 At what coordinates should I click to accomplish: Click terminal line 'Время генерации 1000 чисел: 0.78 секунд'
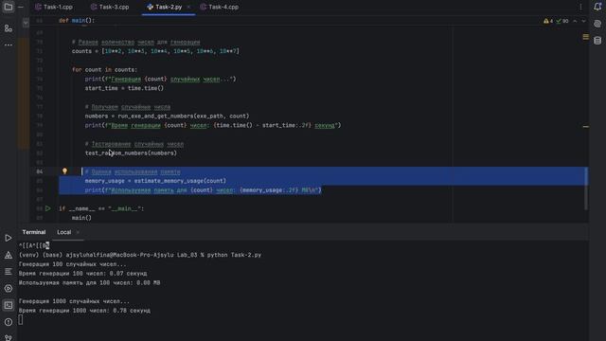(84, 311)
